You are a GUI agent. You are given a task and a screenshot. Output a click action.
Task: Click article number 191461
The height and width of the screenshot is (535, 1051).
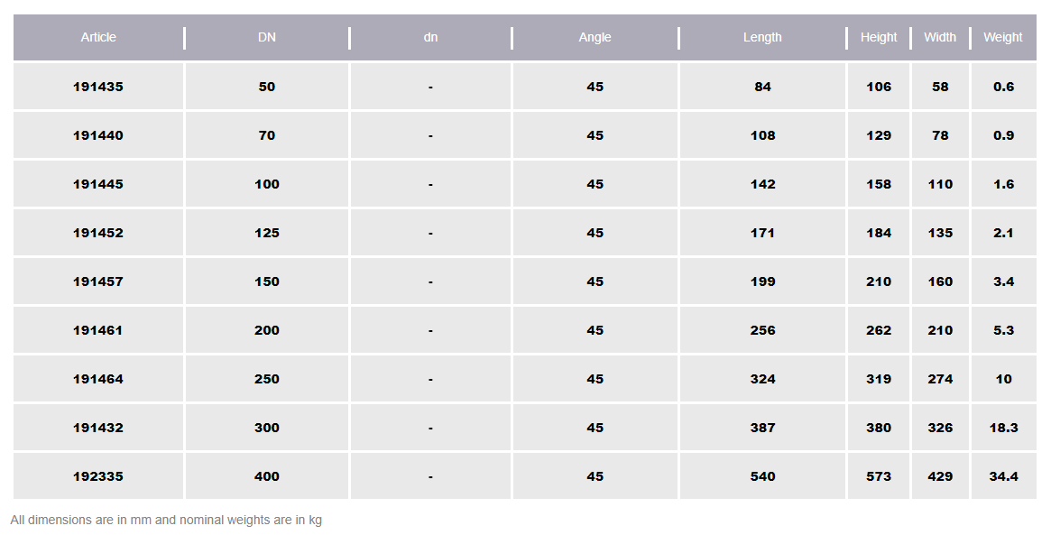tap(98, 330)
